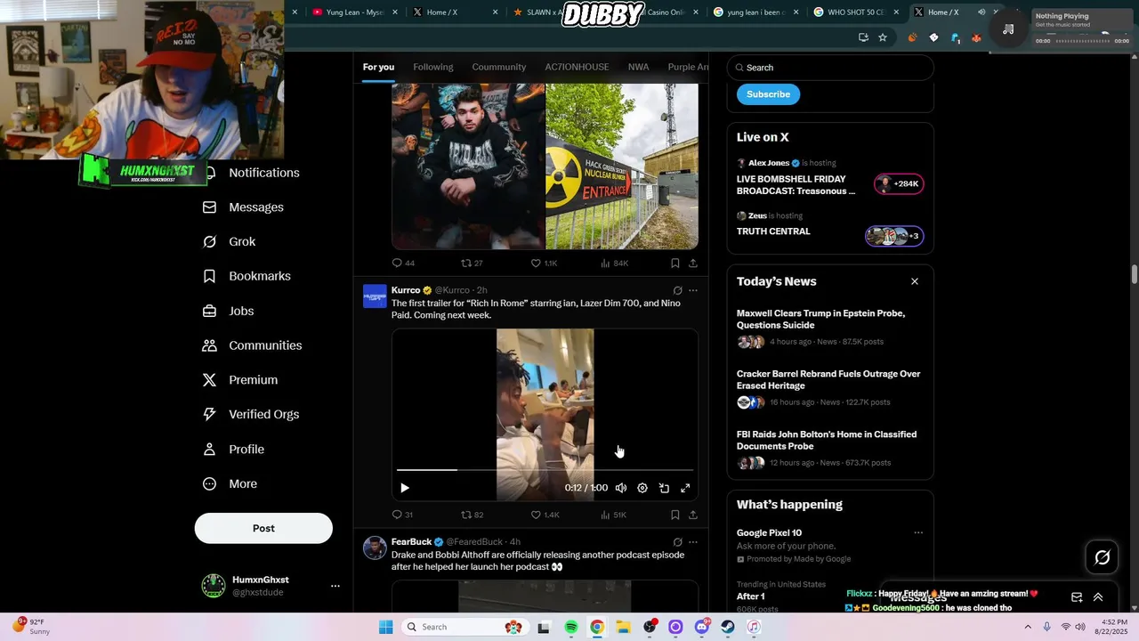Open Discord from the taskbar
This screenshot has width=1139, height=641.
coord(702,627)
